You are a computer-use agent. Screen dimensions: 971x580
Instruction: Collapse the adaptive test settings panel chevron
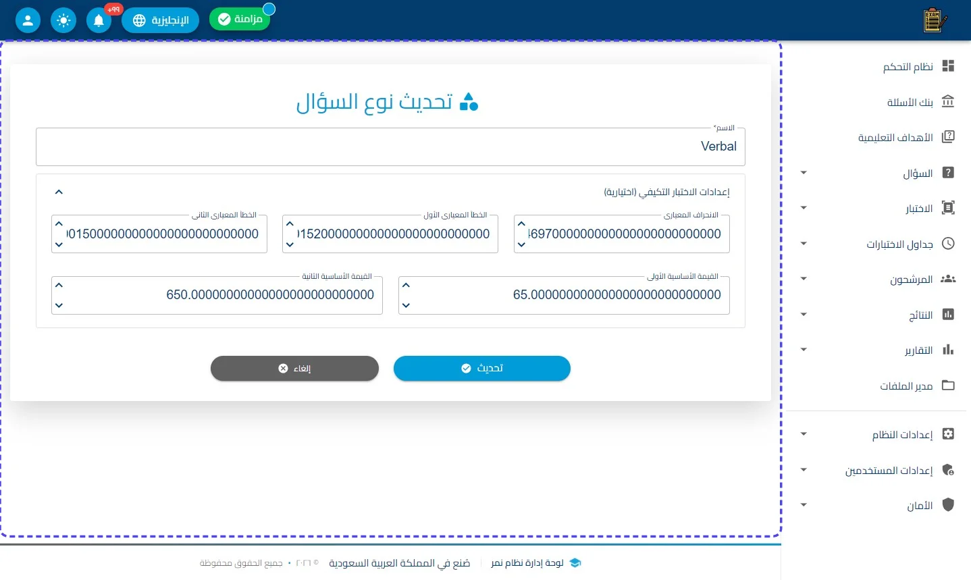pos(59,192)
